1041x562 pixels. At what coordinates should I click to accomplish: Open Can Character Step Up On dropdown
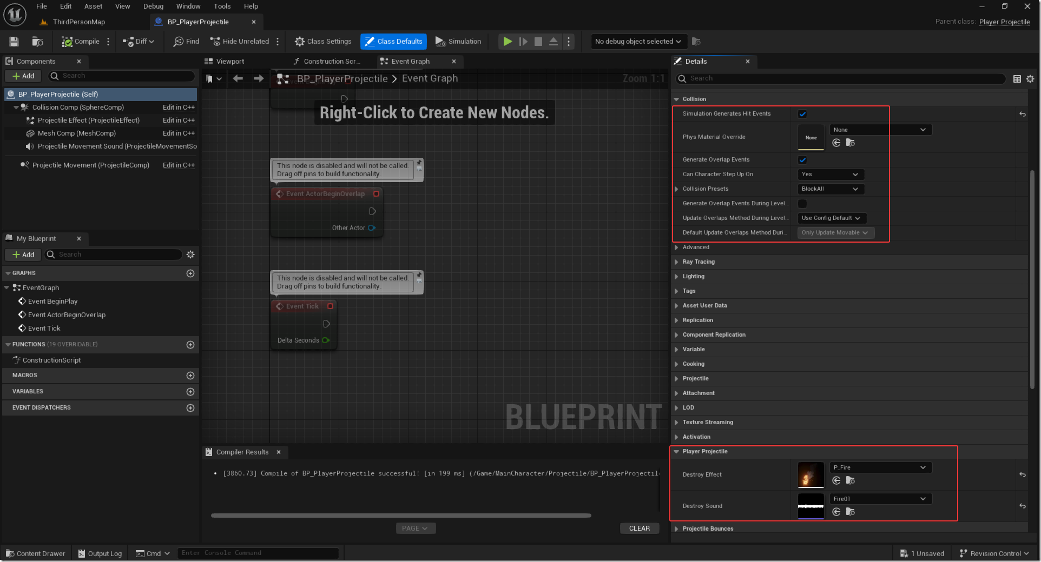pos(831,175)
